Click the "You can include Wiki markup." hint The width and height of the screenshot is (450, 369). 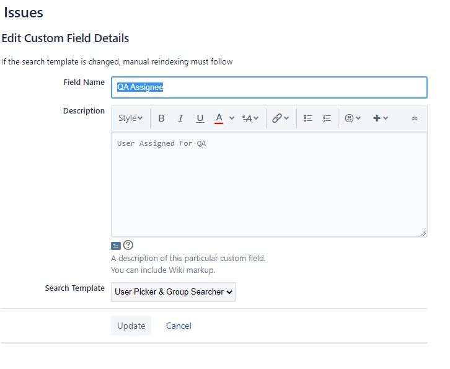tap(163, 270)
